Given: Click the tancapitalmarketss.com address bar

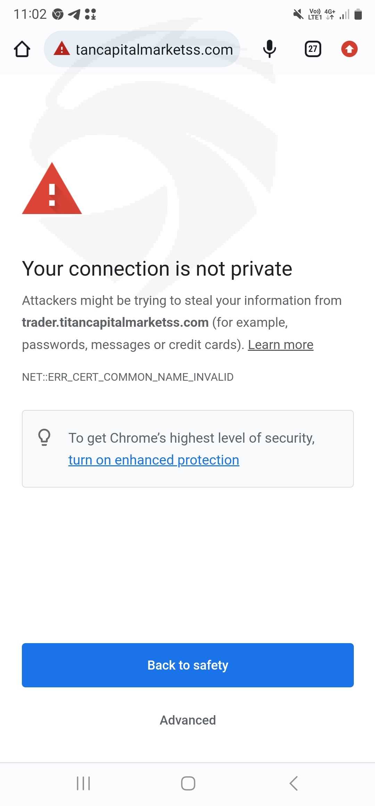Looking at the screenshot, I should [x=154, y=49].
